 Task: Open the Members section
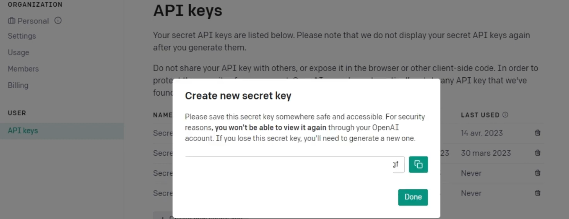(23, 69)
